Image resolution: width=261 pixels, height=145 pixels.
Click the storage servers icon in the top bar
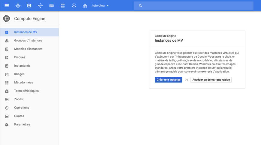63,6
